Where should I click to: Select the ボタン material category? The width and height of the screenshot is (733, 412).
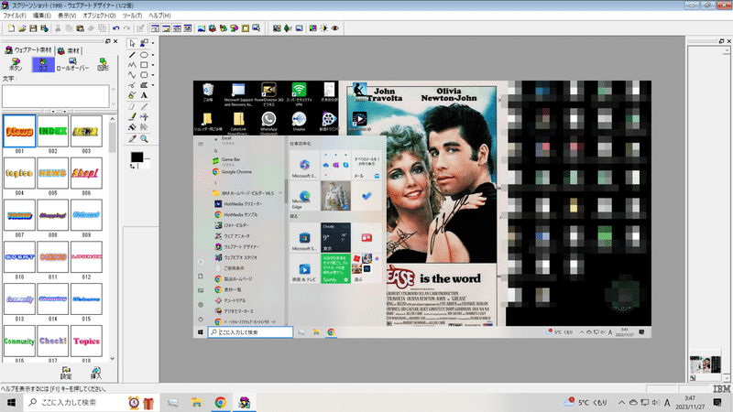pyautogui.click(x=16, y=64)
